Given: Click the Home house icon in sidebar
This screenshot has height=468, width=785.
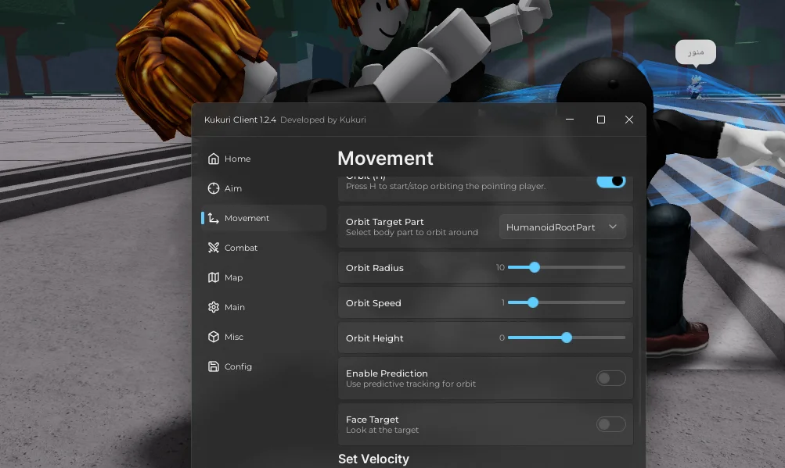Looking at the screenshot, I should [x=214, y=159].
